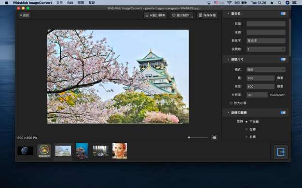302x188 pixels.
Task: Click the Wi-Fi status icon
Action: 229,3
